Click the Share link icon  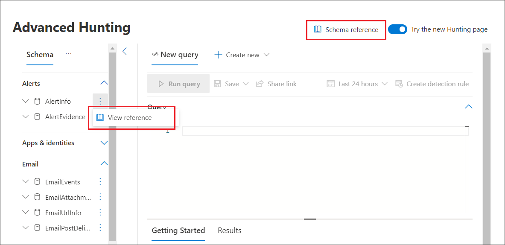point(260,84)
